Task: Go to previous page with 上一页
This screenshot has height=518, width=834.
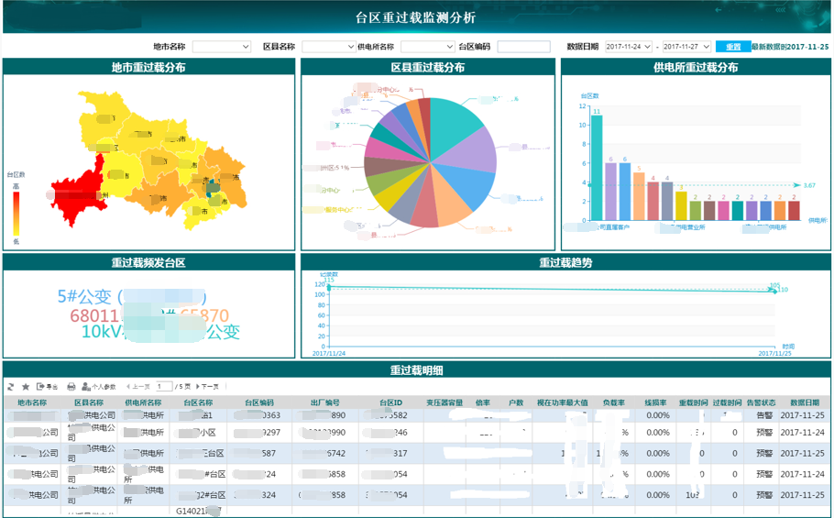Action: (138, 387)
